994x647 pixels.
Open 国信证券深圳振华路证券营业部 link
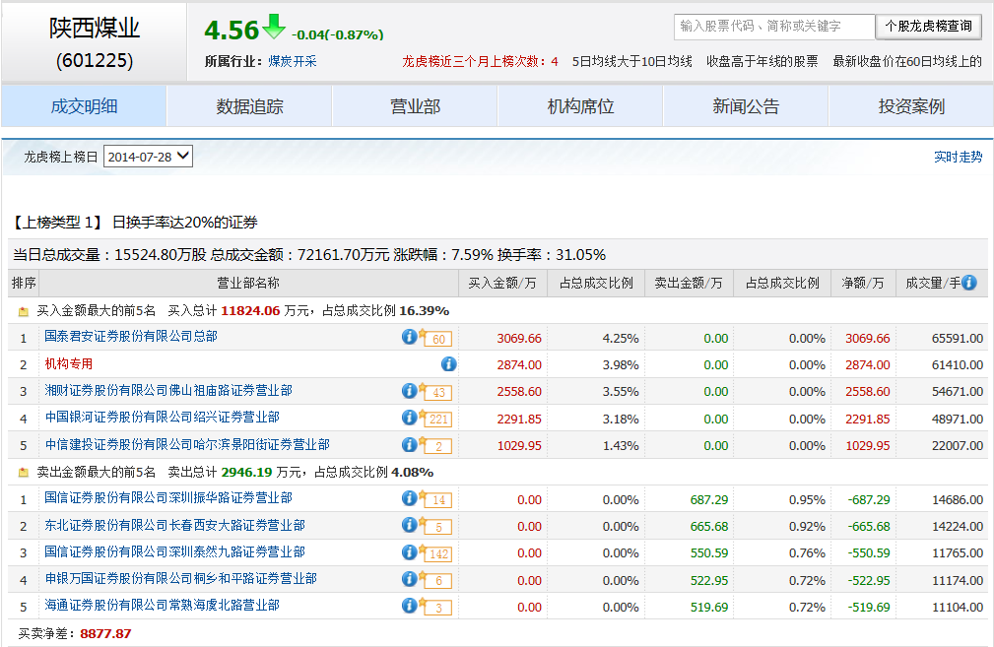(168, 498)
